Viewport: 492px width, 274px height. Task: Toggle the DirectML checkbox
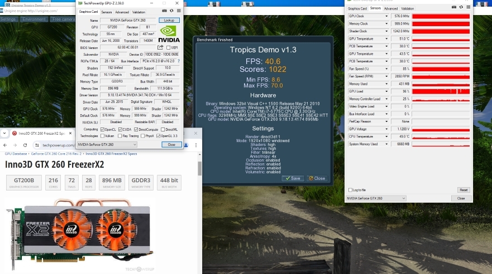click(163, 129)
